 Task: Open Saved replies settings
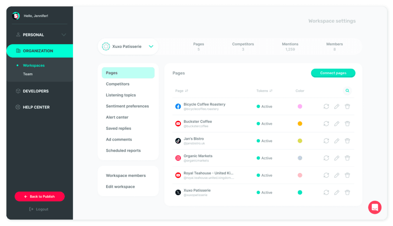(119, 128)
